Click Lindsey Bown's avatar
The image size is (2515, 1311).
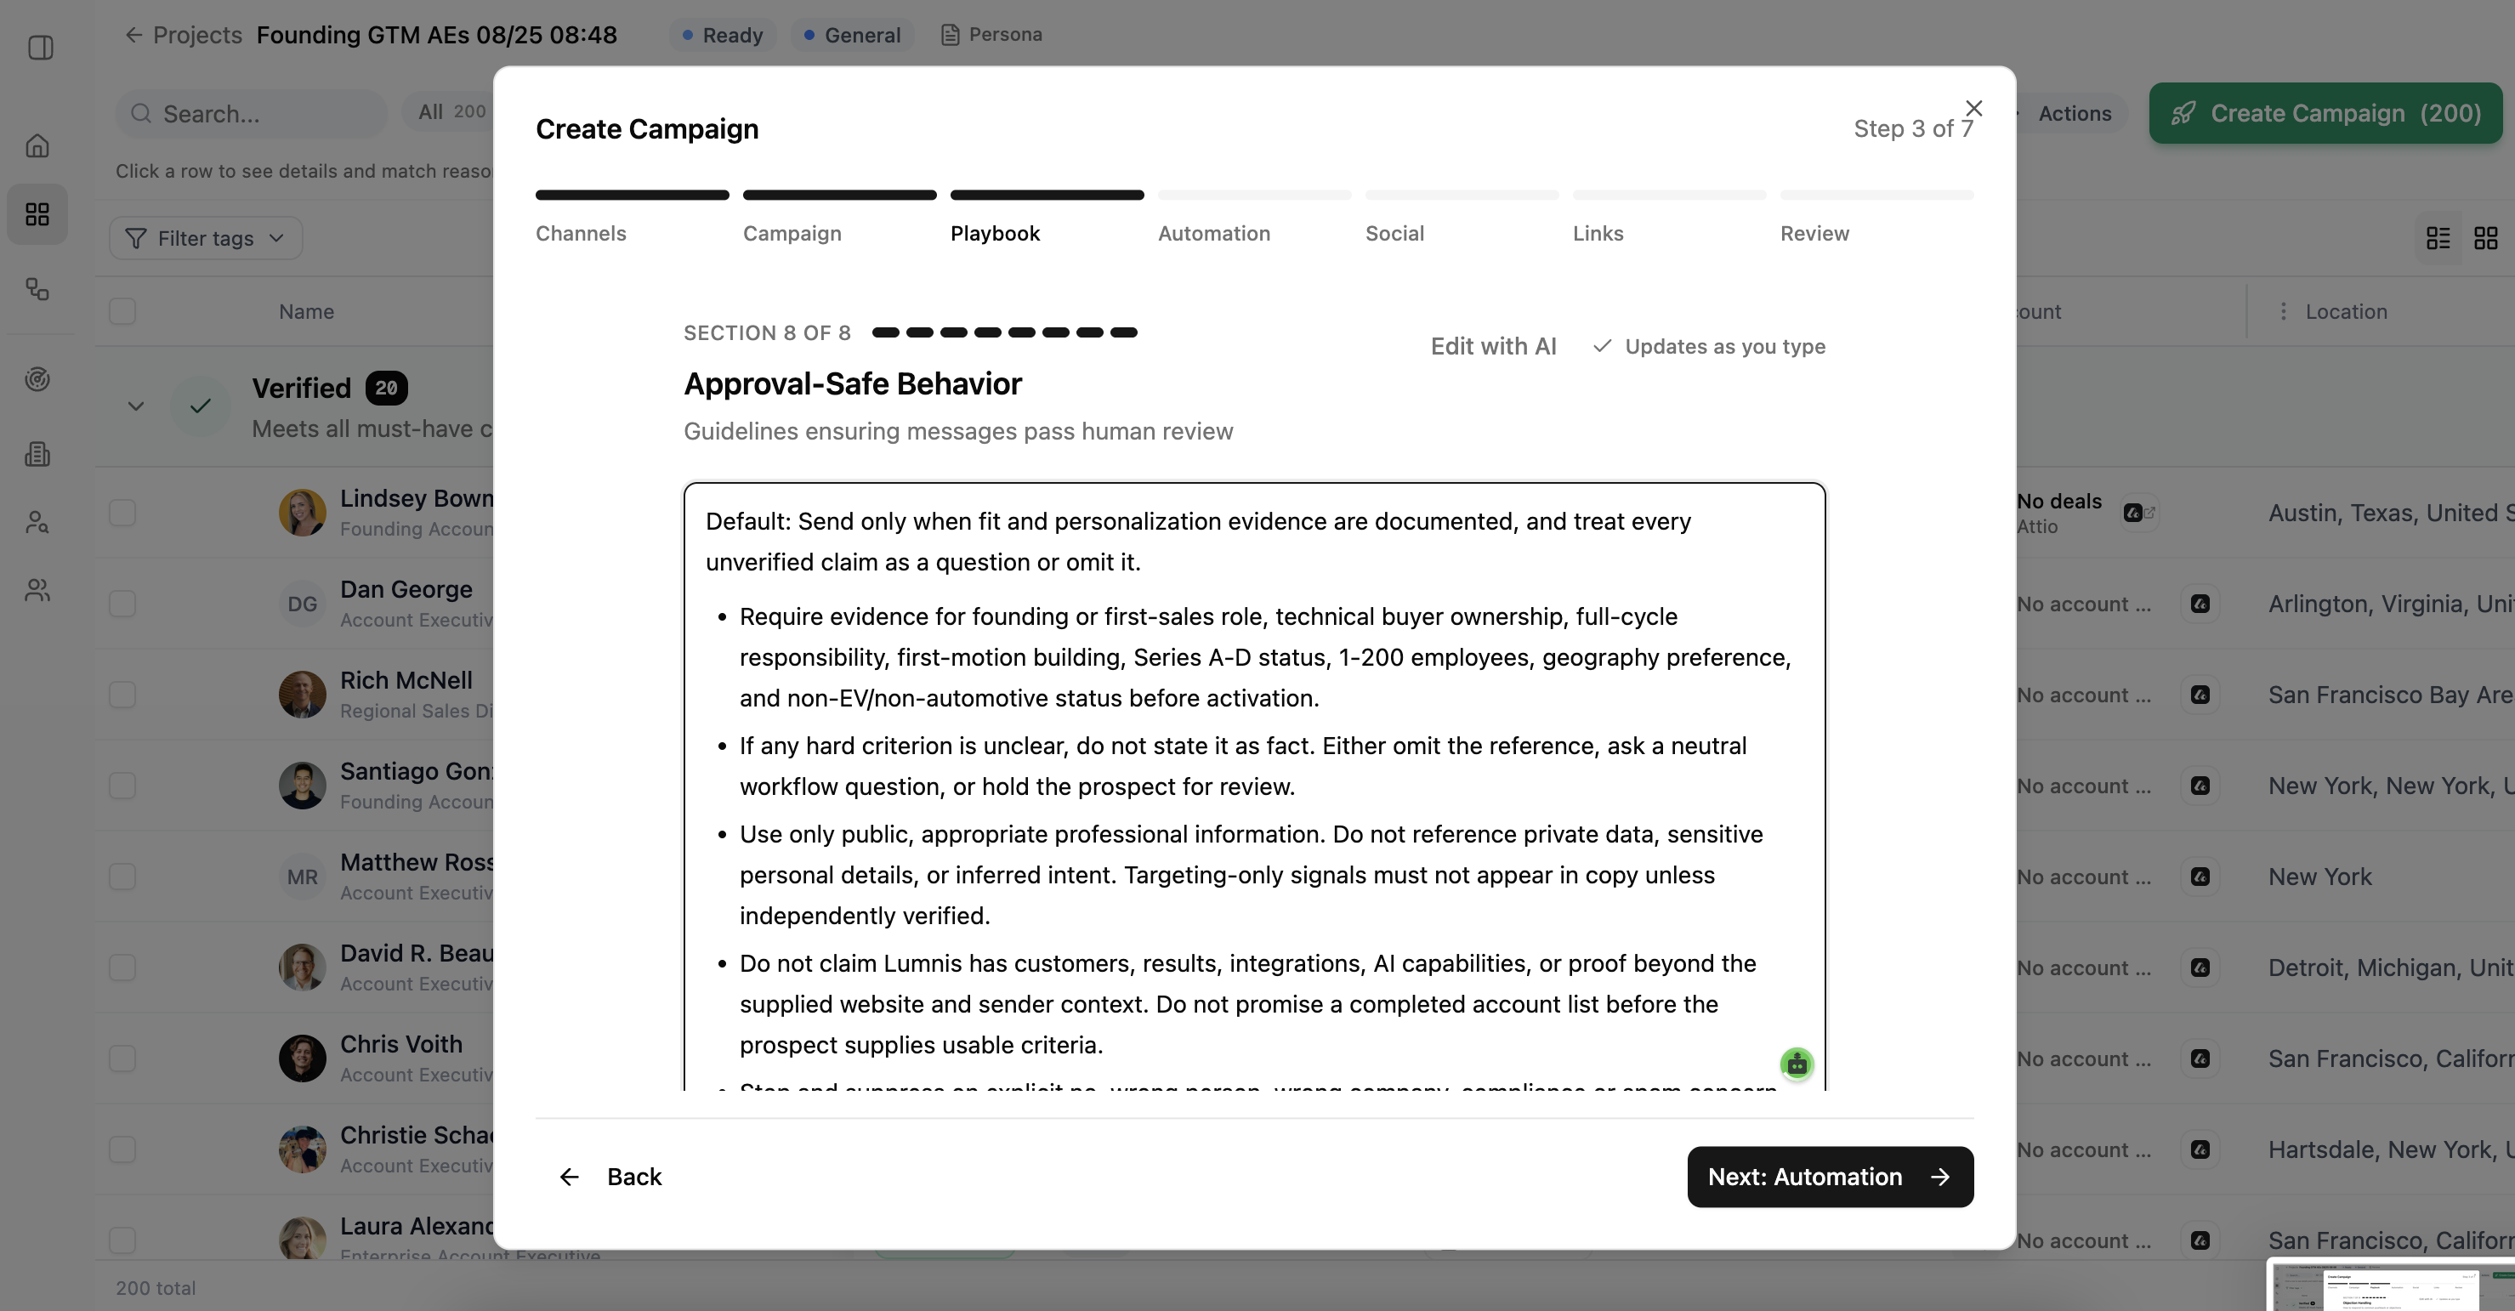point(302,513)
